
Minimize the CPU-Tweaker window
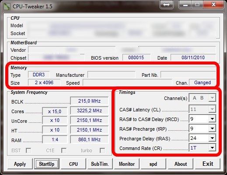(x=185, y=5)
